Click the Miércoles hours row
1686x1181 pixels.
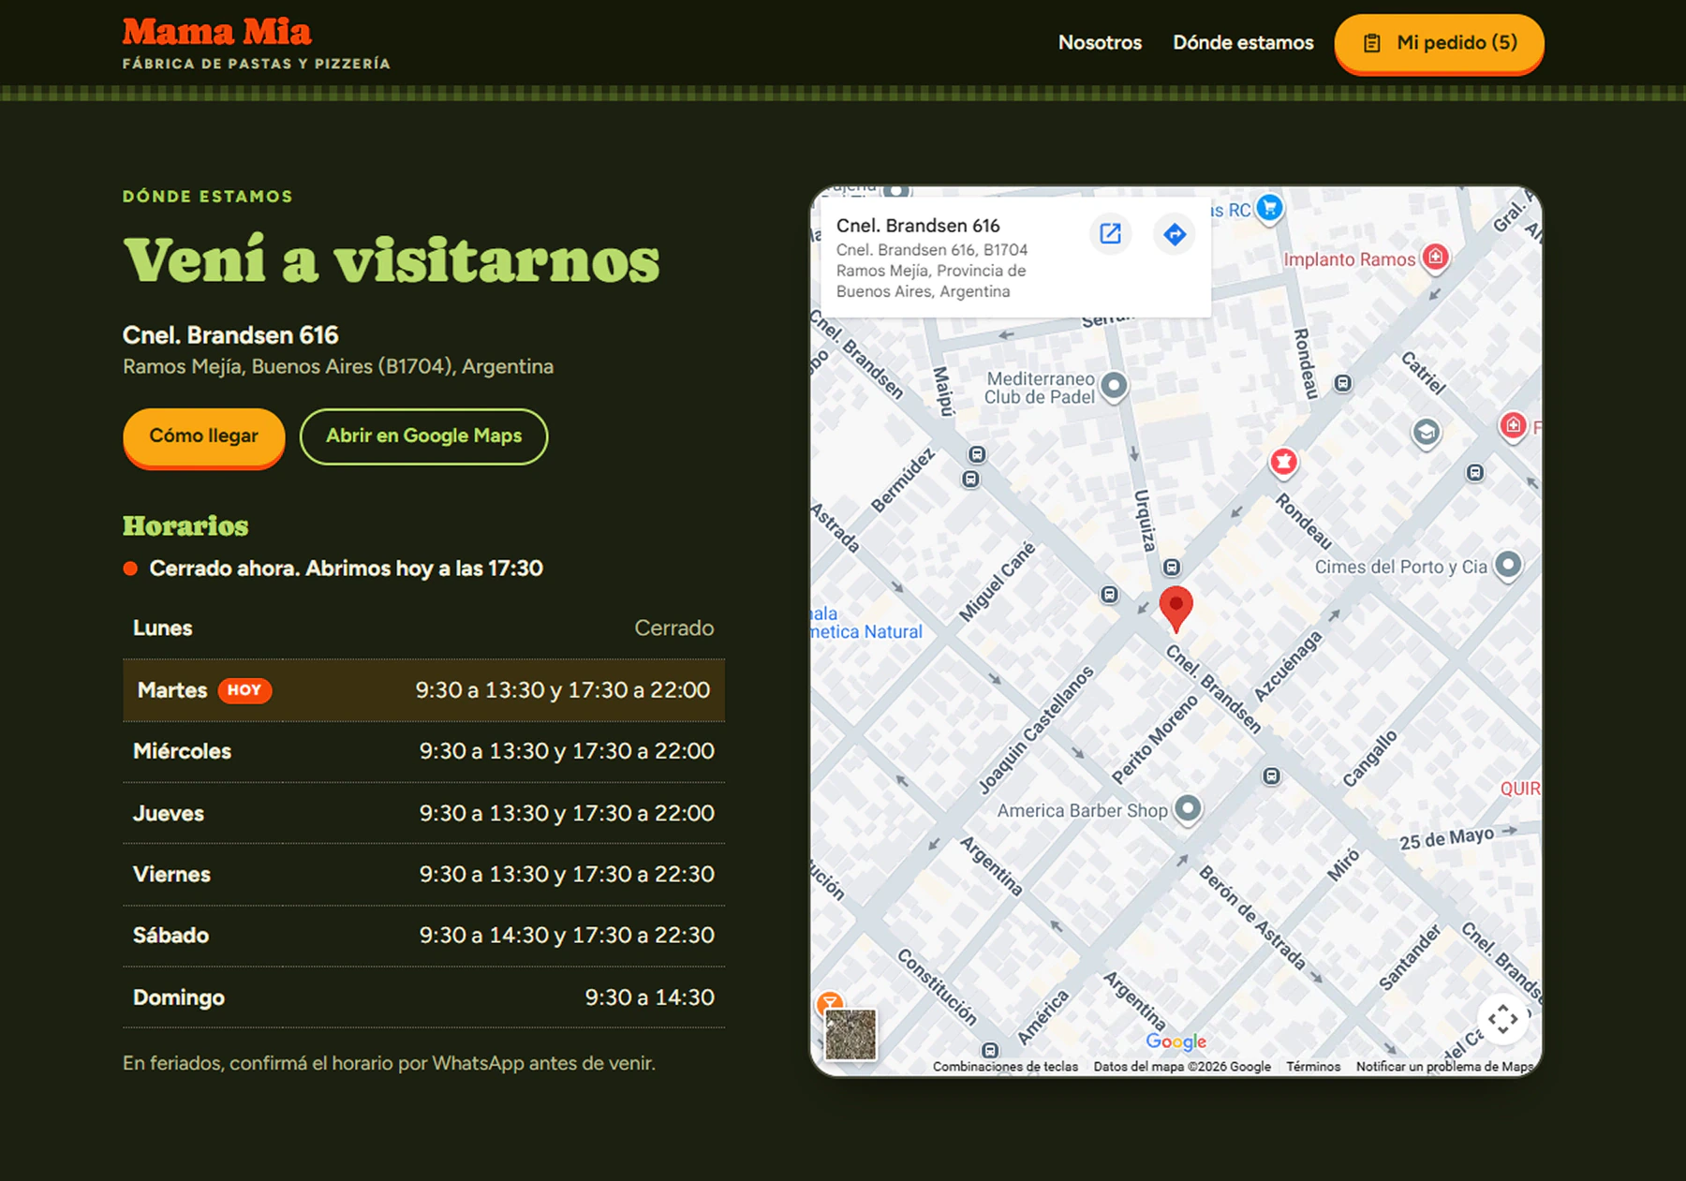423,751
